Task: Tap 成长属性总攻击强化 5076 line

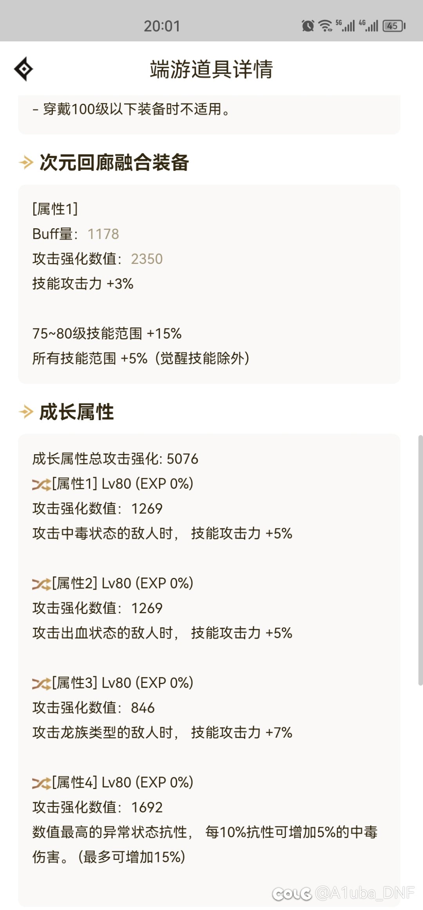Action: (116, 459)
